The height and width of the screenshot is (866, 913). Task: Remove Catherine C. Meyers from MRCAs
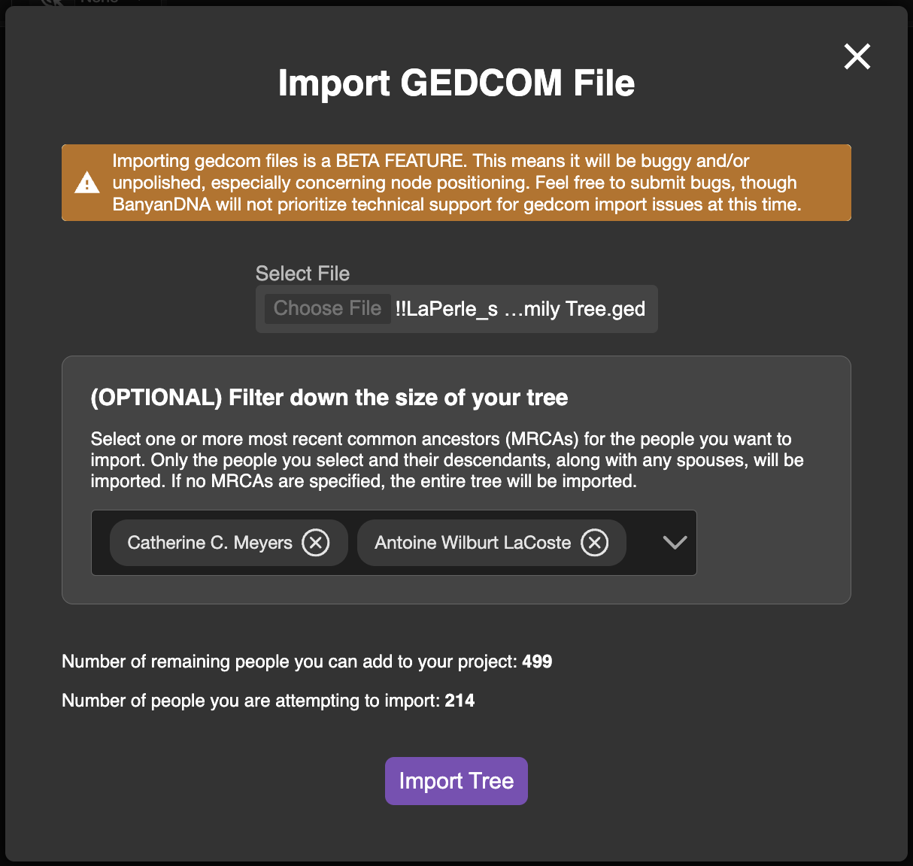pos(316,542)
